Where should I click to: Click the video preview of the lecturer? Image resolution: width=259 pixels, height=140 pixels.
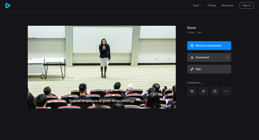click(102, 67)
